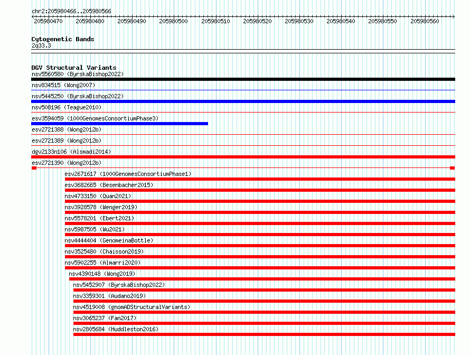Click the Cytogenetic Bands track title
Viewport: 470px width, 355px height.
pyautogui.click(x=63, y=39)
